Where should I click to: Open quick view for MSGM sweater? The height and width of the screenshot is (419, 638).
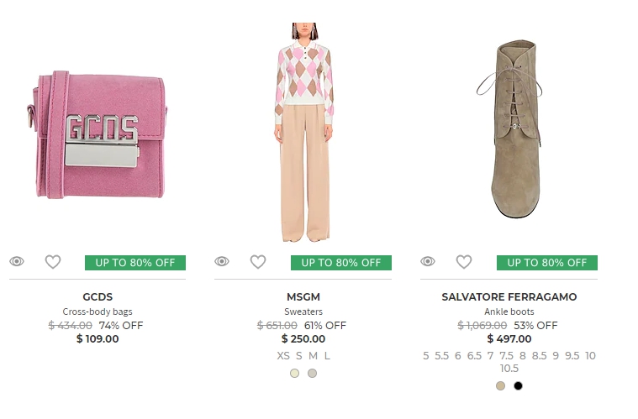tap(222, 262)
